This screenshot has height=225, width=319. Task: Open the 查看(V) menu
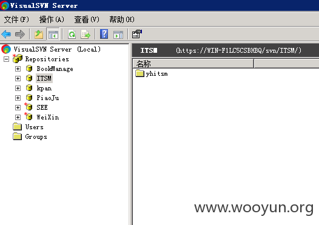click(x=87, y=19)
